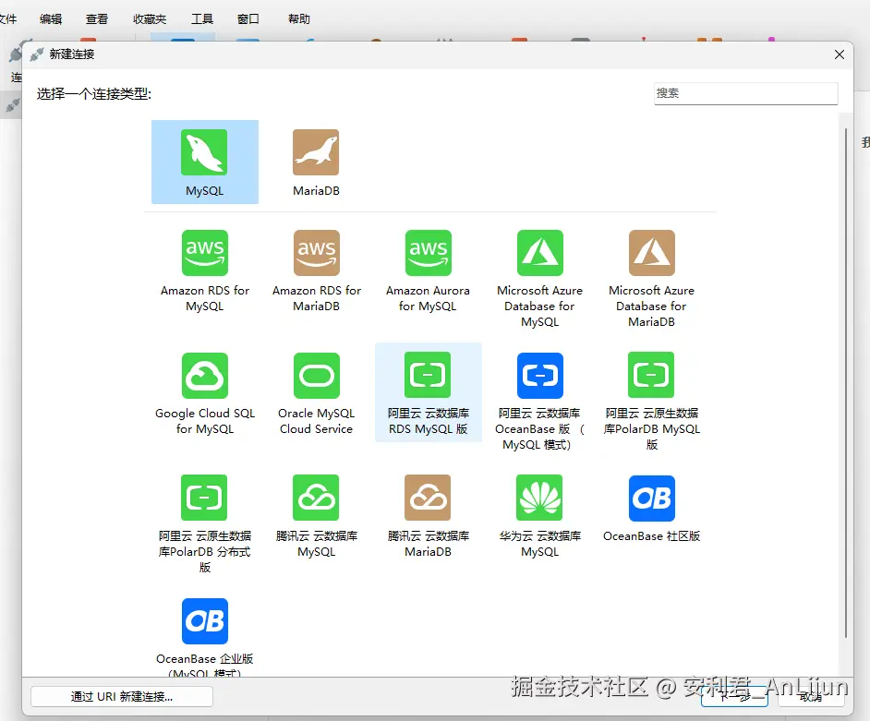Select the MySQL connection type icon
This screenshot has height=721, width=870.
point(204,152)
